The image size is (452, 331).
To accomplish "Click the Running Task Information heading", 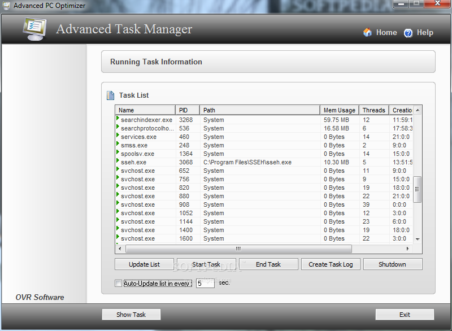I will [x=156, y=62].
